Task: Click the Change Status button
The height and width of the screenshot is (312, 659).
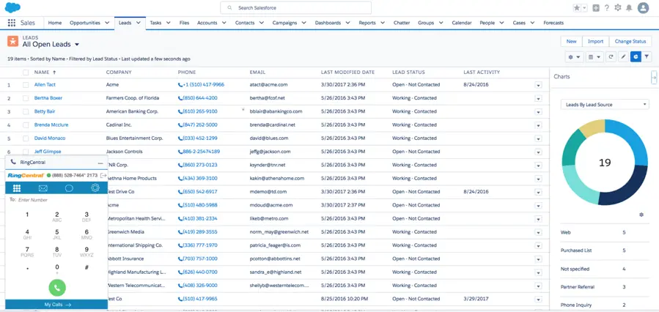Action: [x=630, y=42]
